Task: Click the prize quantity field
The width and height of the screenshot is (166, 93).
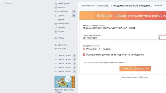Action: coord(162,38)
